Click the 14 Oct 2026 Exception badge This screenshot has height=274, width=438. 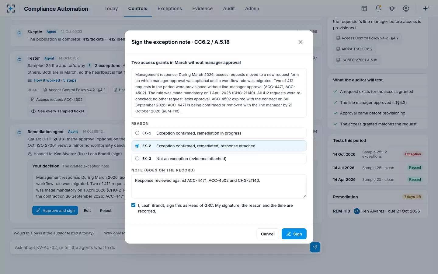[413, 154]
